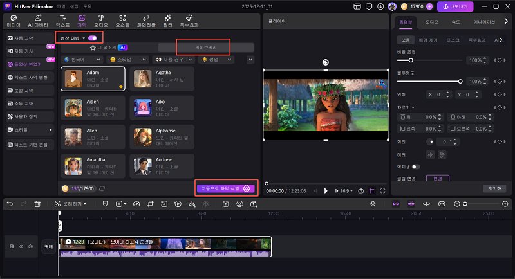
Task: Select the Alphonse voice card
Action: [162, 137]
